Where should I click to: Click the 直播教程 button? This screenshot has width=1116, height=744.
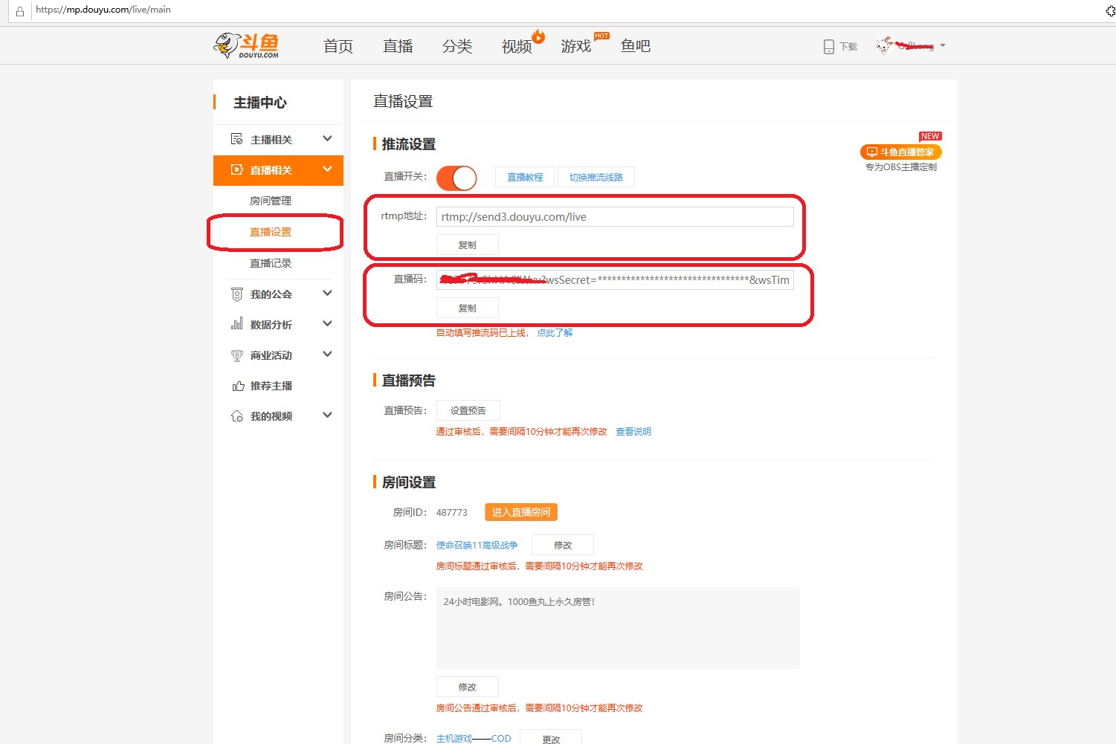[x=525, y=177]
